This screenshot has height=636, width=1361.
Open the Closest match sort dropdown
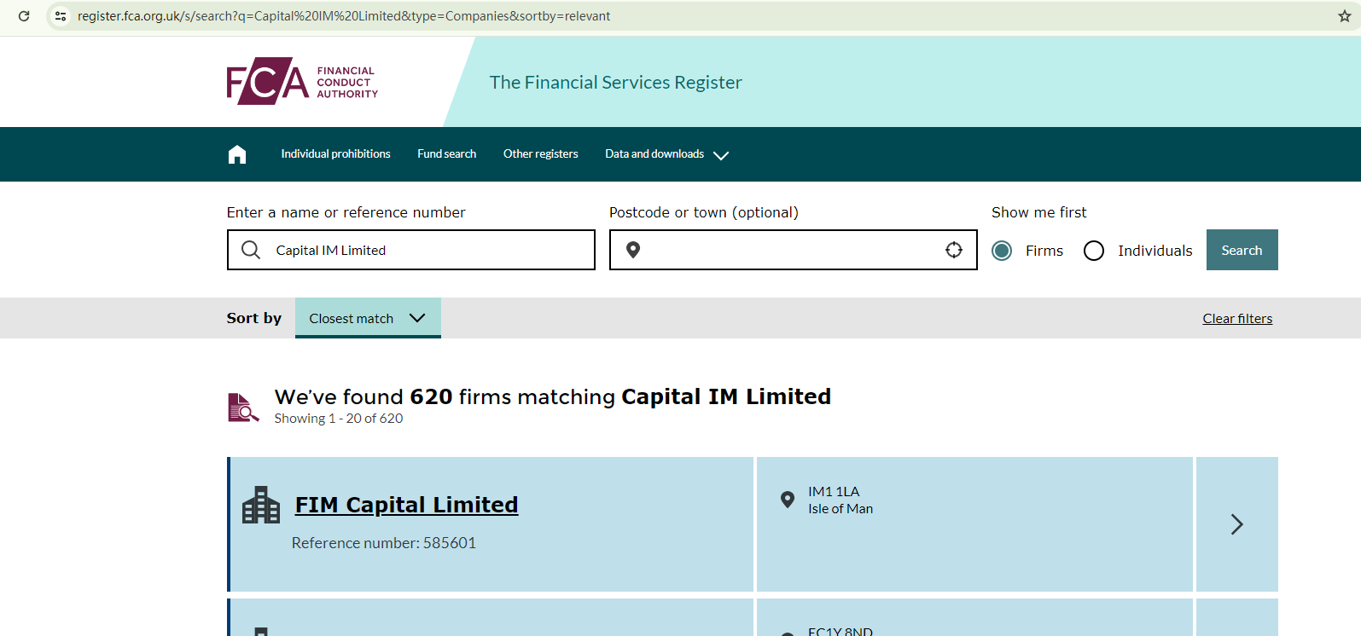point(368,318)
